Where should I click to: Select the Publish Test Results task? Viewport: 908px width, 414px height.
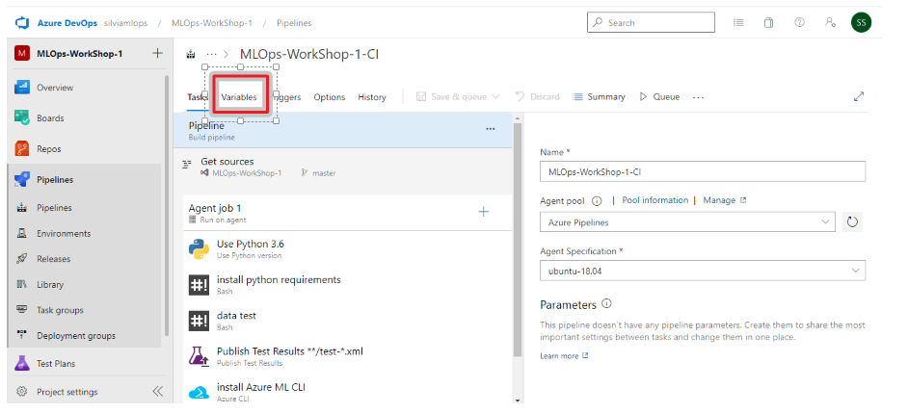coord(347,356)
